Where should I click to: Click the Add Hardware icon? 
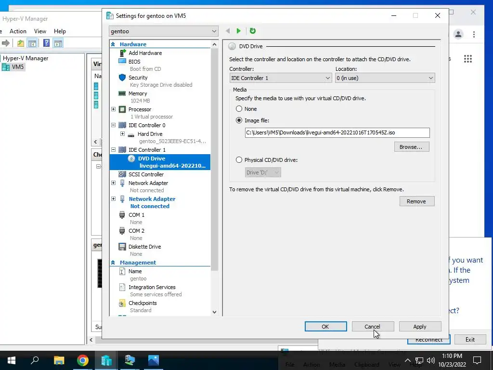(x=122, y=53)
